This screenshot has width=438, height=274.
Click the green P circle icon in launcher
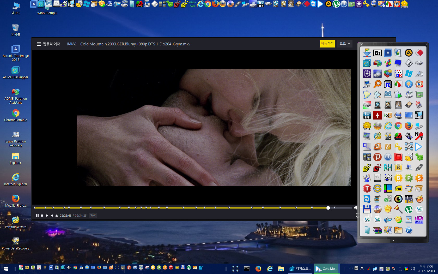click(x=409, y=178)
